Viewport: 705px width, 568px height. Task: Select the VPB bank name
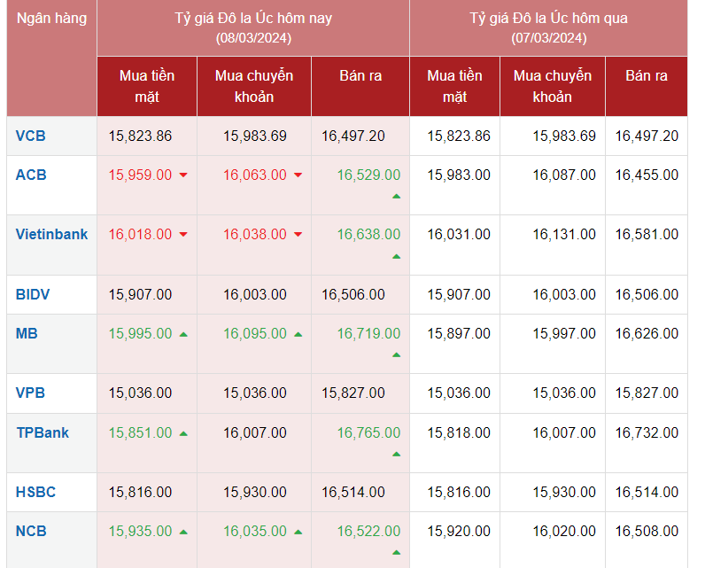(x=30, y=393)
